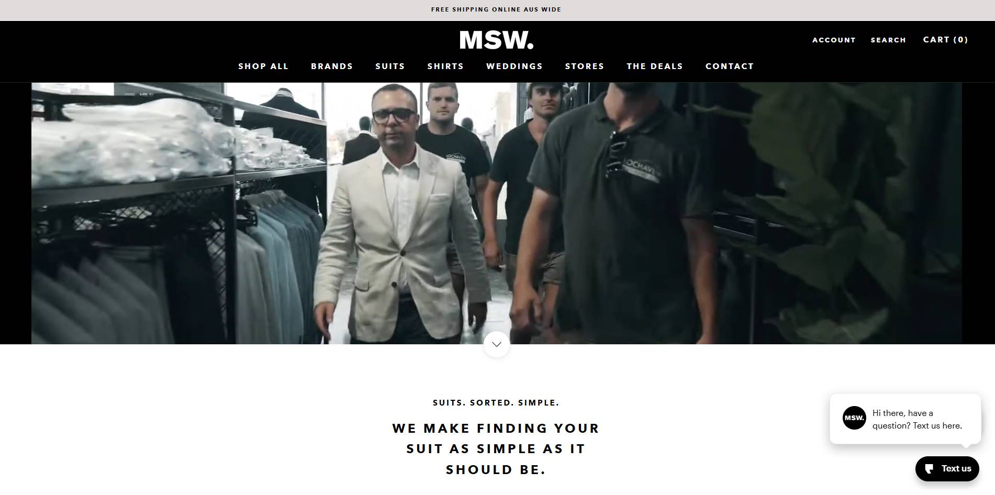Viewport: 995px width, 495px height.
Task: Click the chat bubble icon on Text us
Action: [930, 468]
